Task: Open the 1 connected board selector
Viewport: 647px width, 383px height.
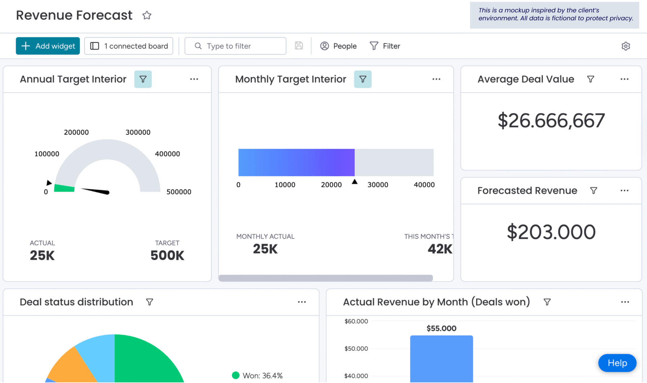Action: [129, 46]
